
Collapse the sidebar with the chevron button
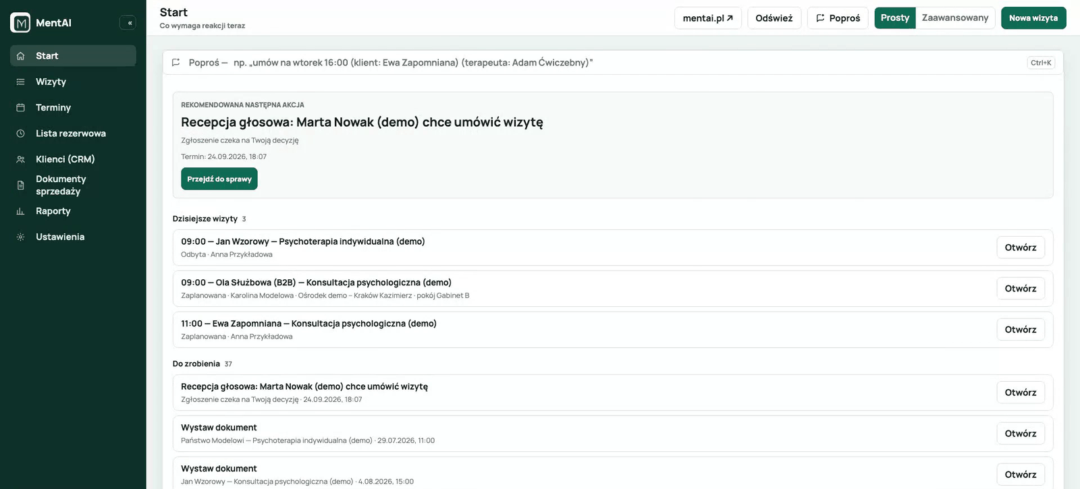pos(128,23)
